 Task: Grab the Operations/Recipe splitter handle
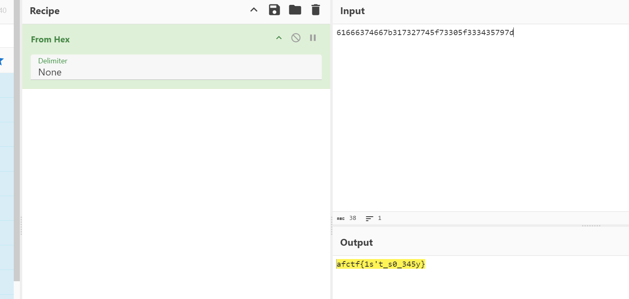[x=21, y=226]
